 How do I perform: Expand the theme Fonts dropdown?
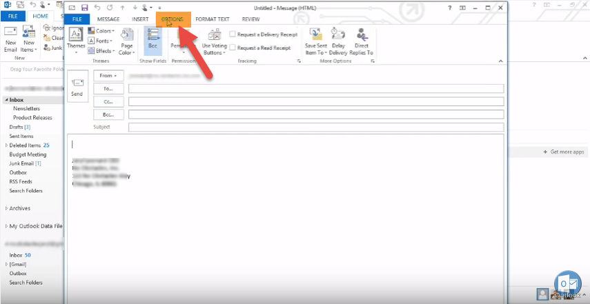[x=104, y=41]
